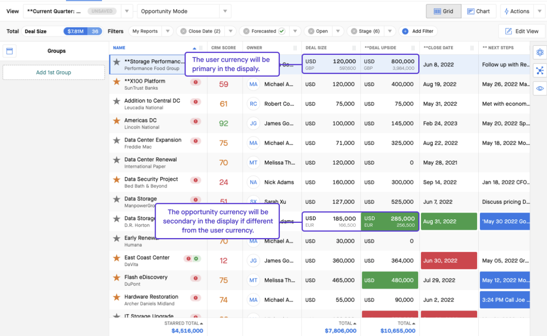This screenshot has height=336, width=547.
Task: Remove the Open filter
Action: (x=311, y=31)
